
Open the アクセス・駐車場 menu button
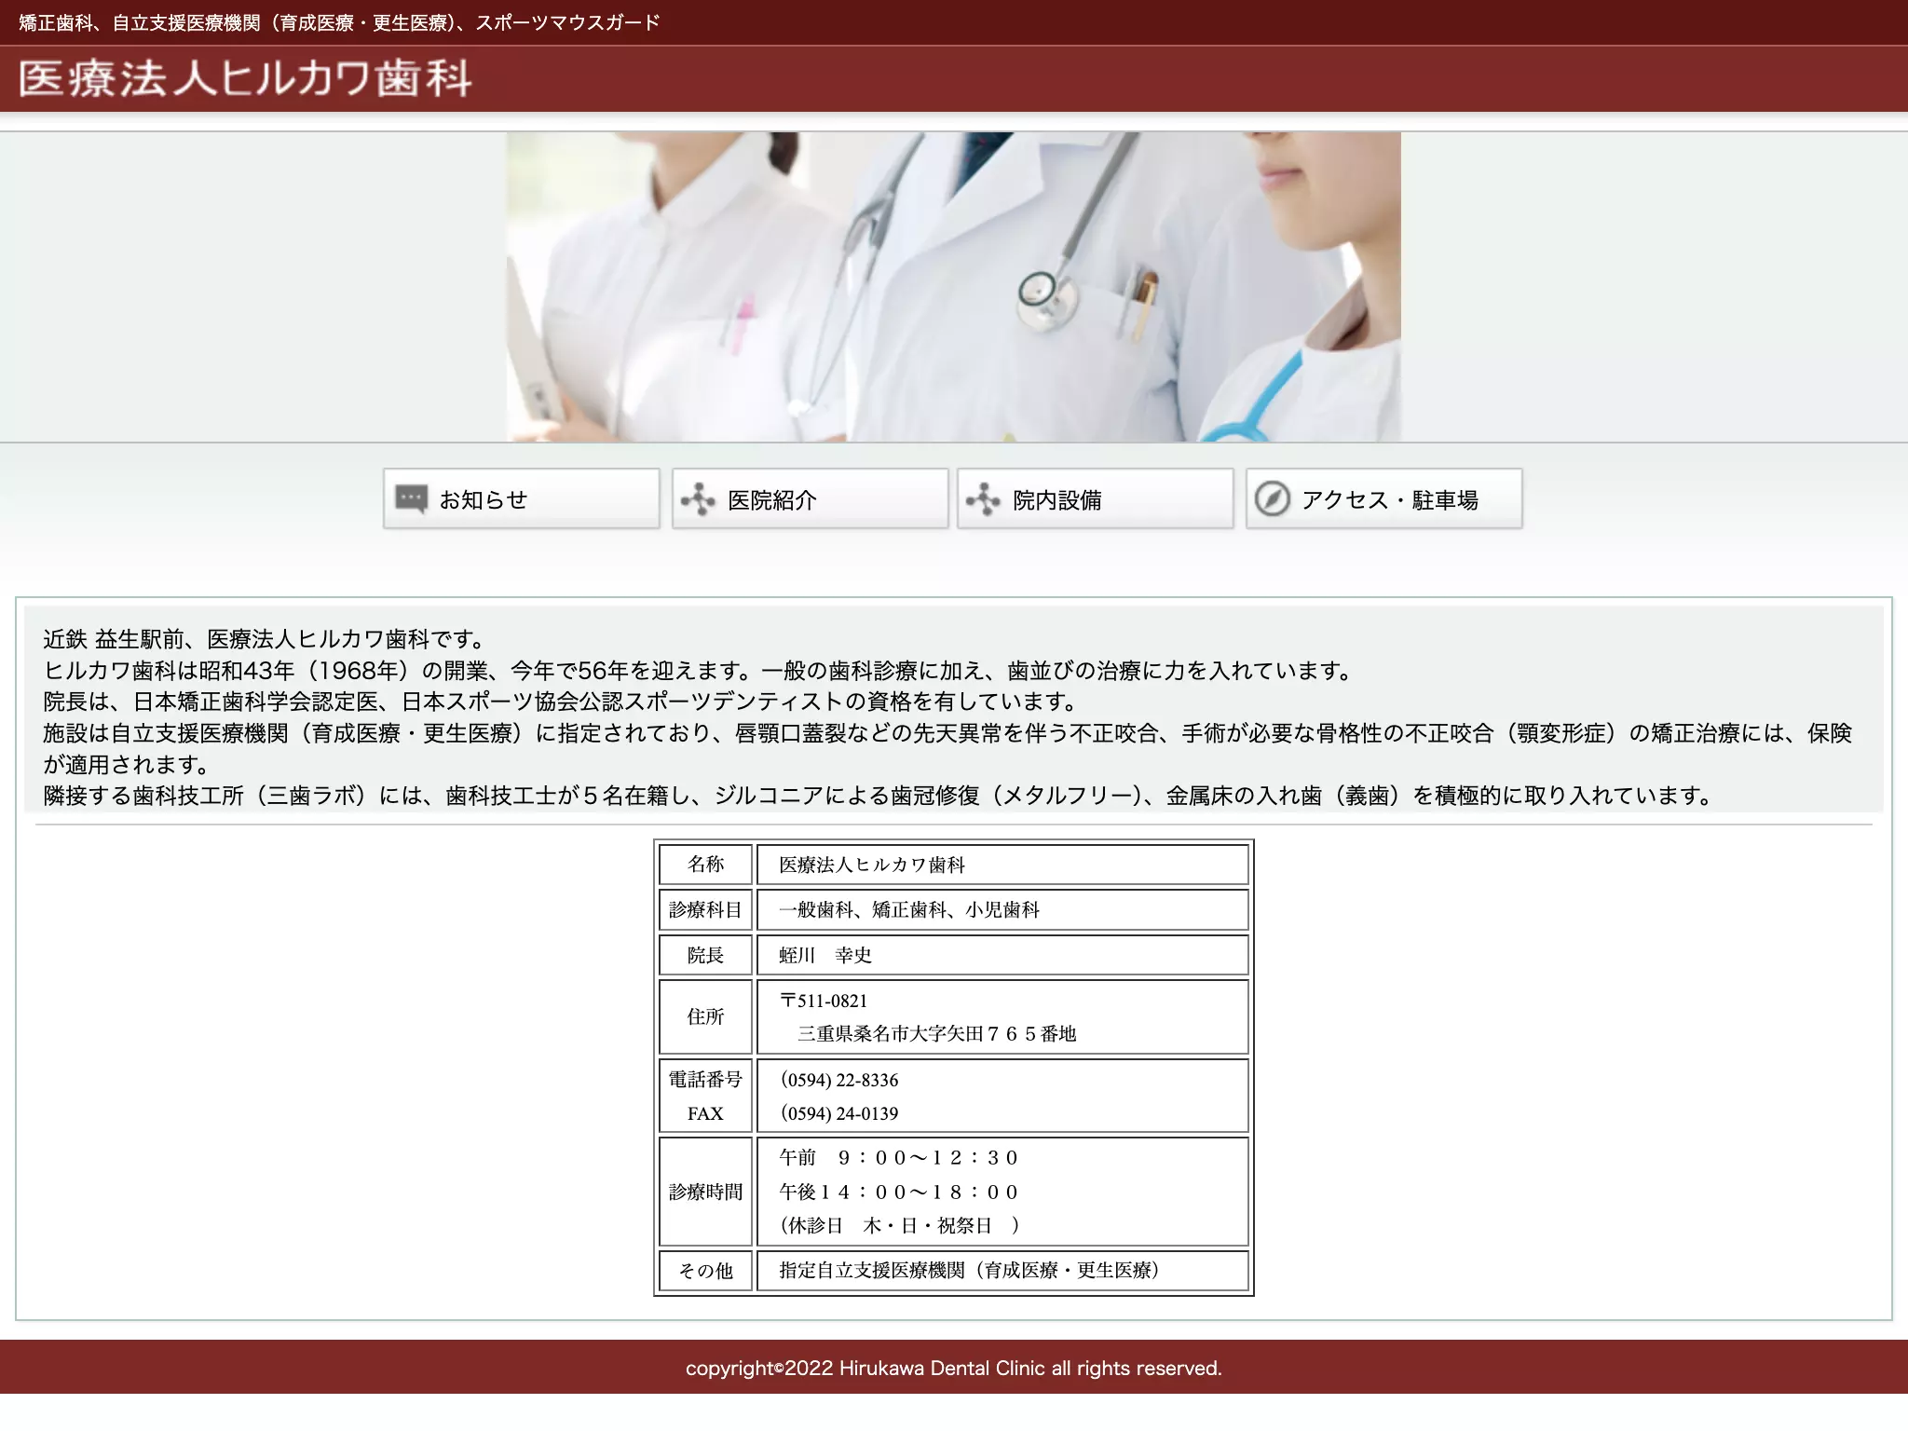click(x=1384, y=498)
